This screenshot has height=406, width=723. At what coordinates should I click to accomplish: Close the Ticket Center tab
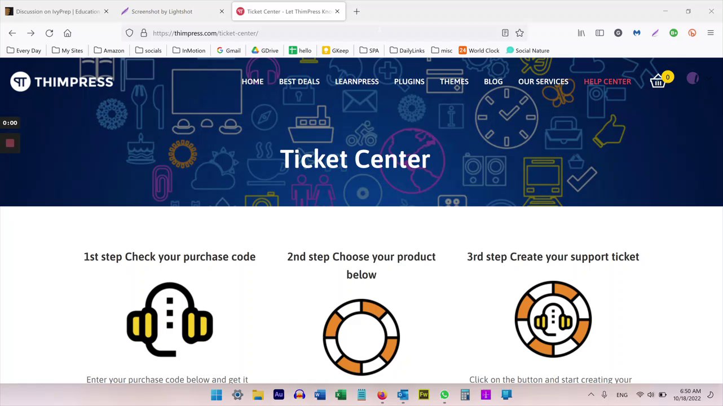coord(337,11)
